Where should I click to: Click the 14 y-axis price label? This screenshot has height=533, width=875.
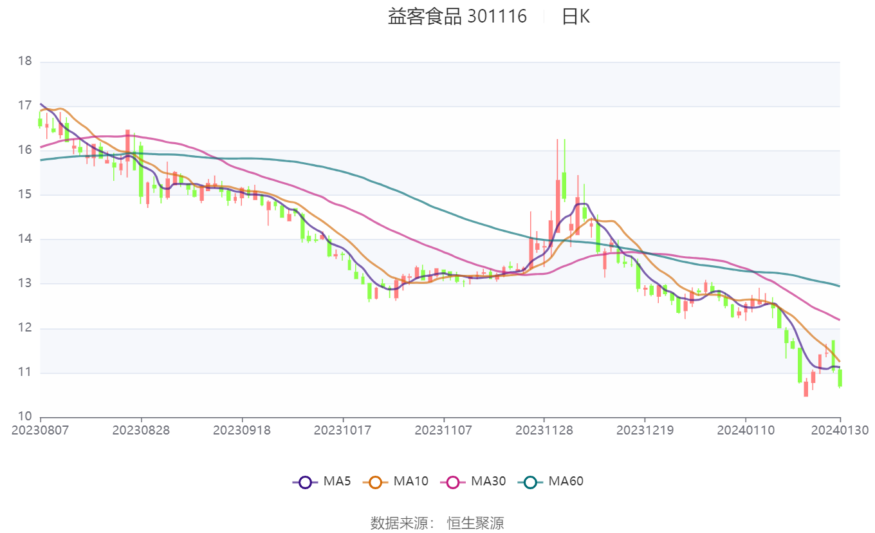click(x=25, y=239)
